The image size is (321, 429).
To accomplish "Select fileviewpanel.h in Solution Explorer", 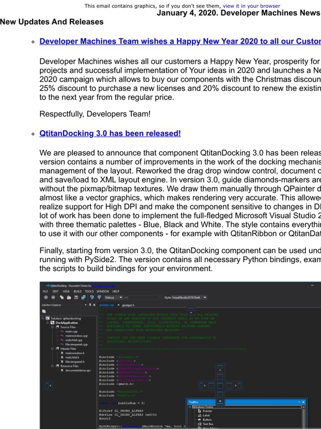I will 75,362.
